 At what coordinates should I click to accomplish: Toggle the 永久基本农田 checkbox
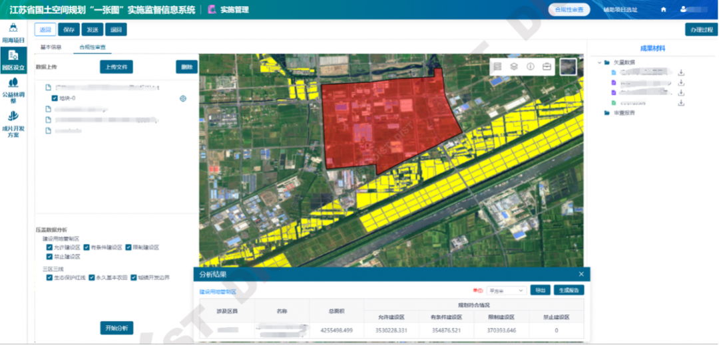tap(92, 277)
